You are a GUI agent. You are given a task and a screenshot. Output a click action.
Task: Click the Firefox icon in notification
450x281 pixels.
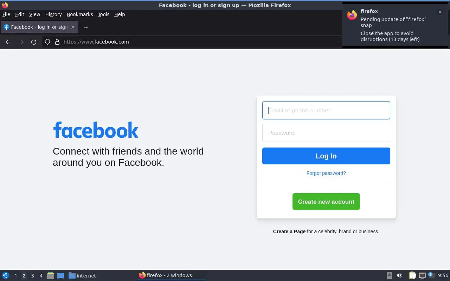(352, 15)
